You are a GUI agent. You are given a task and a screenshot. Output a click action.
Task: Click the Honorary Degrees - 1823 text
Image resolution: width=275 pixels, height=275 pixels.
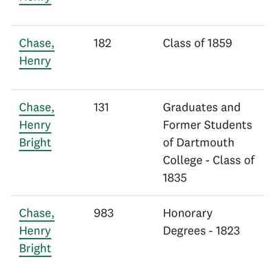201,222
